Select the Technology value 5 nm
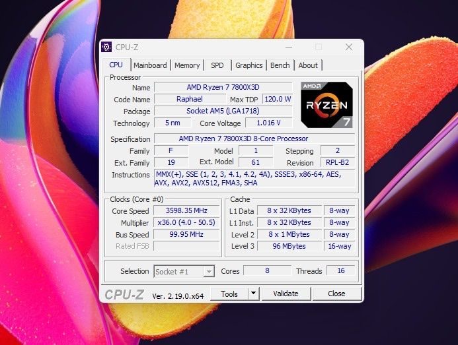 172,123
